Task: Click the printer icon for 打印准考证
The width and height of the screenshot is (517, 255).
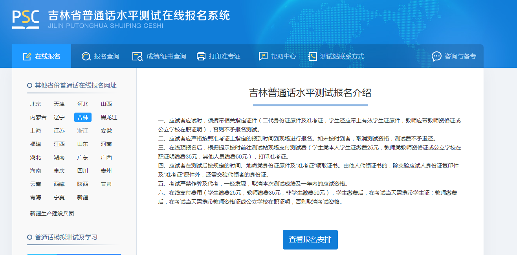Action: (201, 56)
